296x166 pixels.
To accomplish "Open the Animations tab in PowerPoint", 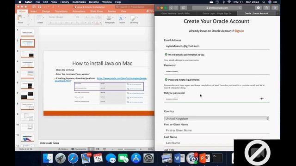I will point(79,11).
